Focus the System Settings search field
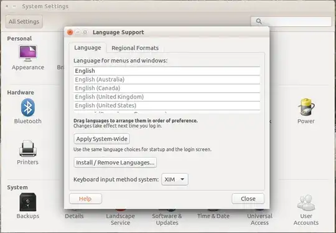 coord(291,21)
